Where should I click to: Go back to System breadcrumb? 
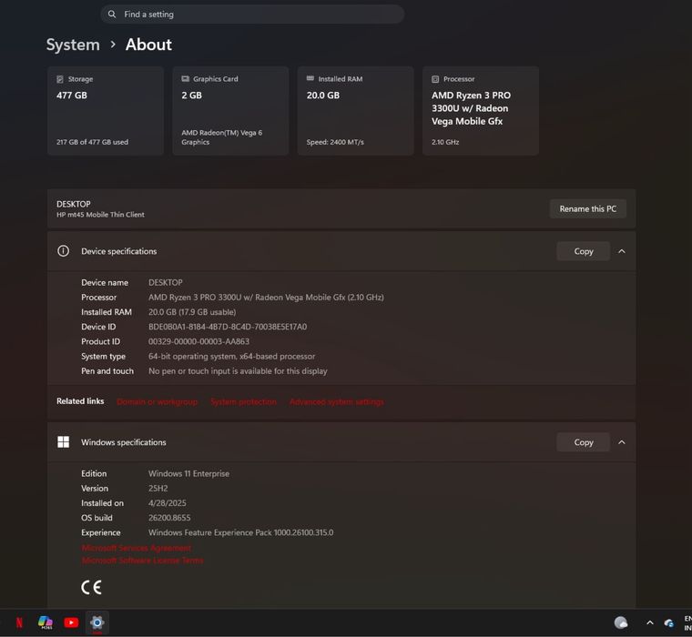[73, 45]
